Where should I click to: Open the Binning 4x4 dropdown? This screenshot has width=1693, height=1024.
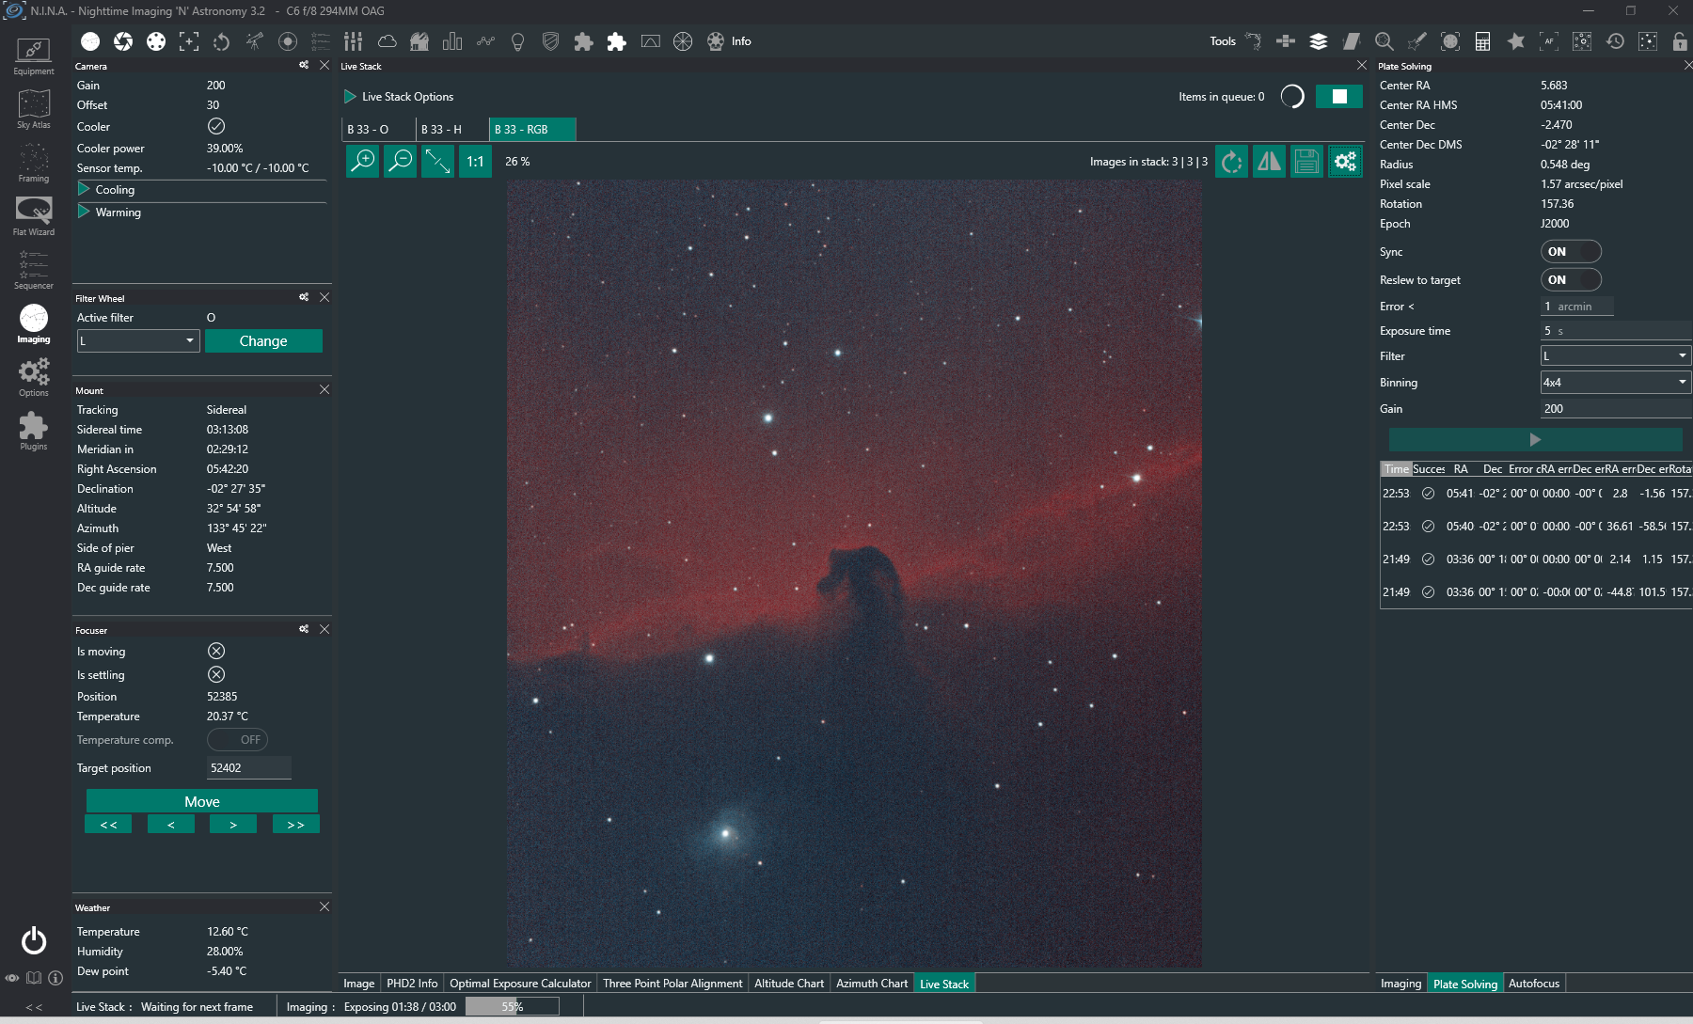click(1616, 382)
